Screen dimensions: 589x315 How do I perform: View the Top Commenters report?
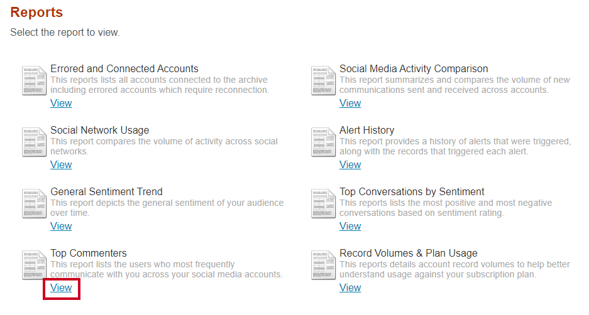click(x=61, y=287)
